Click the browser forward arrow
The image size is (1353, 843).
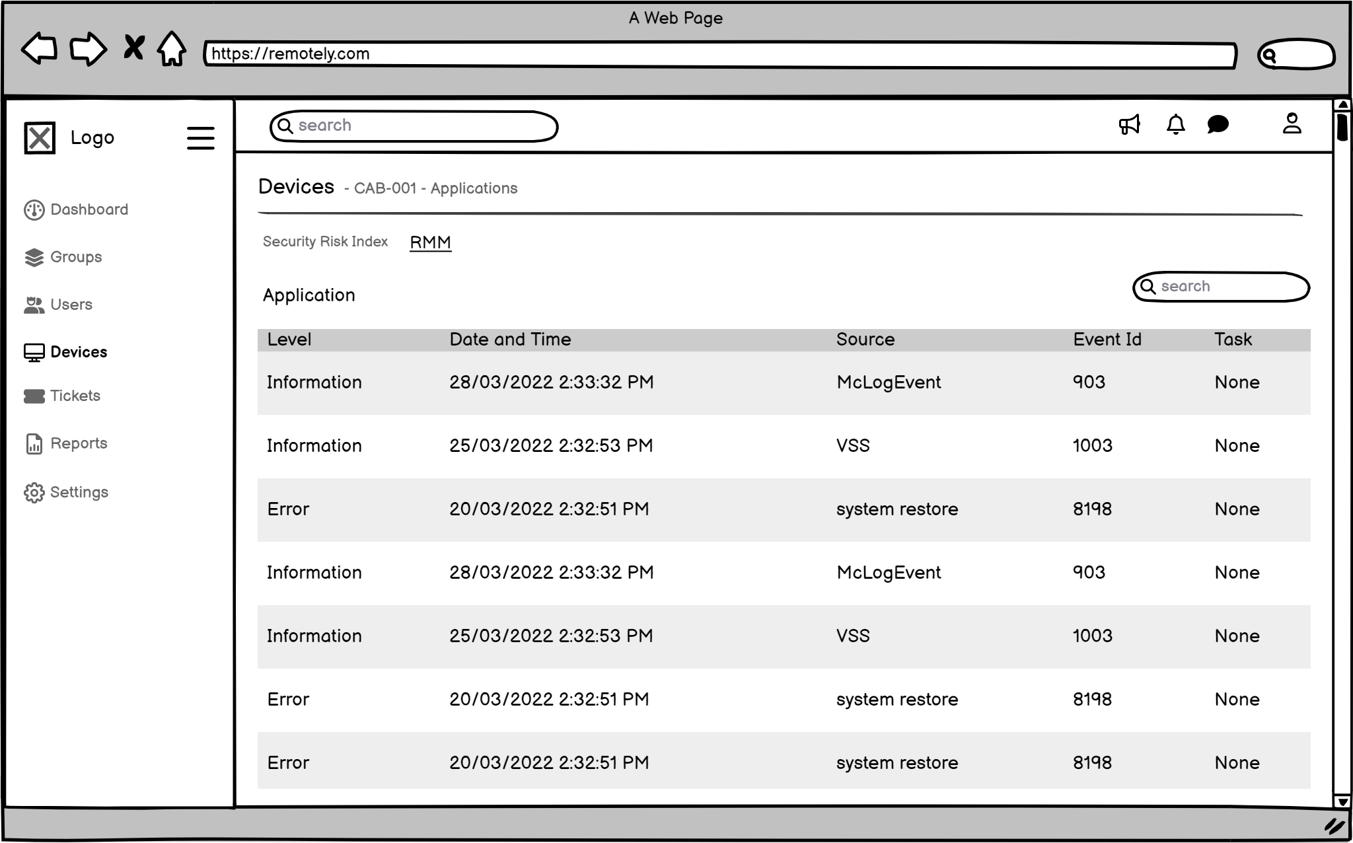(x=88, y=49)
